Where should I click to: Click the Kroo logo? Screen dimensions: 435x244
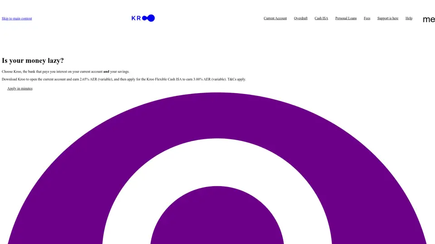tap(143, 18)
